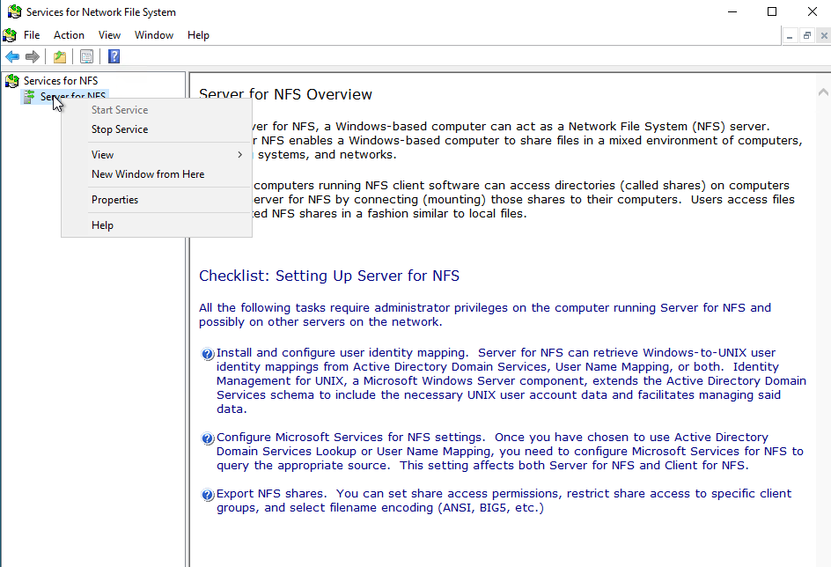Open the Help menu in the menu bar

(198, 35)
